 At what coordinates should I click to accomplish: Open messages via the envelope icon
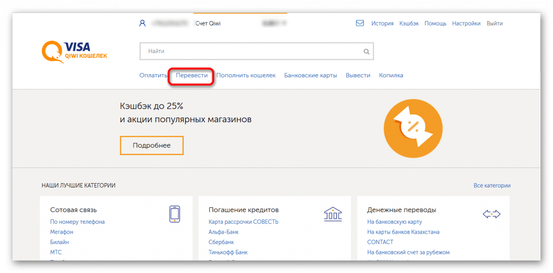click(359, 23)
